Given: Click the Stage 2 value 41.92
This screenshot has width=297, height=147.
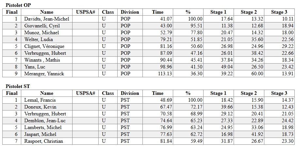Looking at the screenshot, I should click(x=256, y=134).
